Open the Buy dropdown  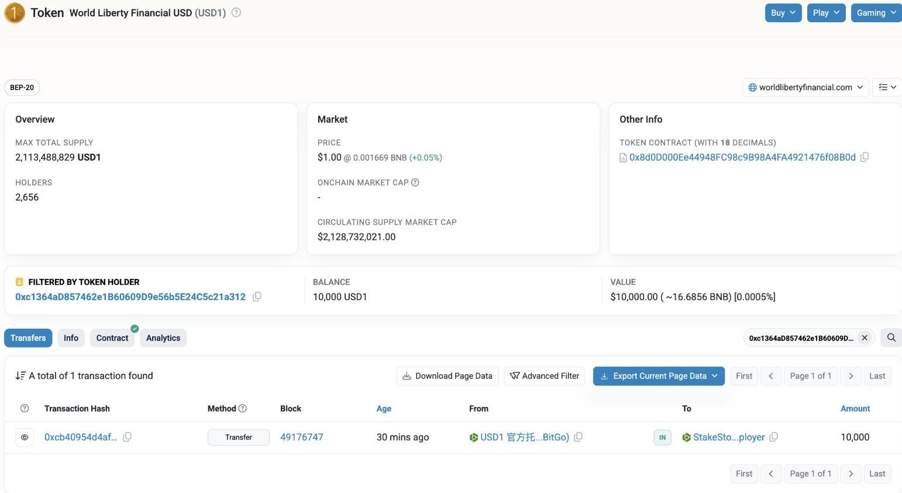[x=783, y=13]
